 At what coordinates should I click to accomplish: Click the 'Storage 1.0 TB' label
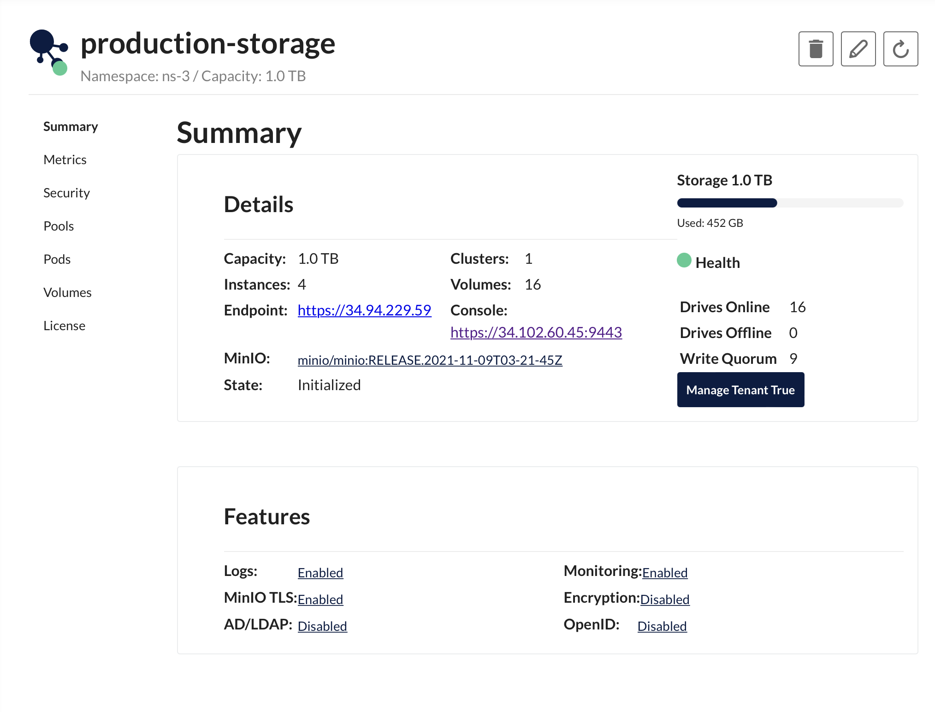point(724,180)
